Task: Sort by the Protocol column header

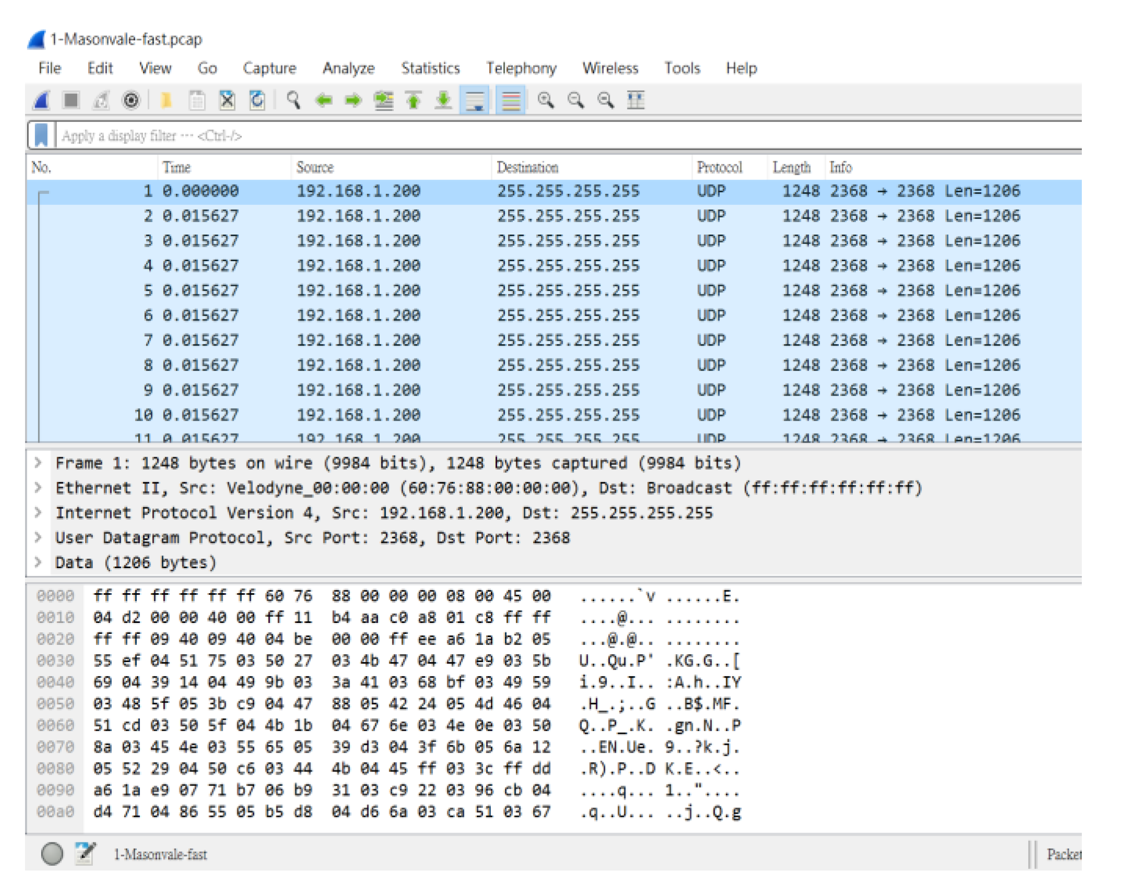Action: pyautogui.click(x=719, y=167)
